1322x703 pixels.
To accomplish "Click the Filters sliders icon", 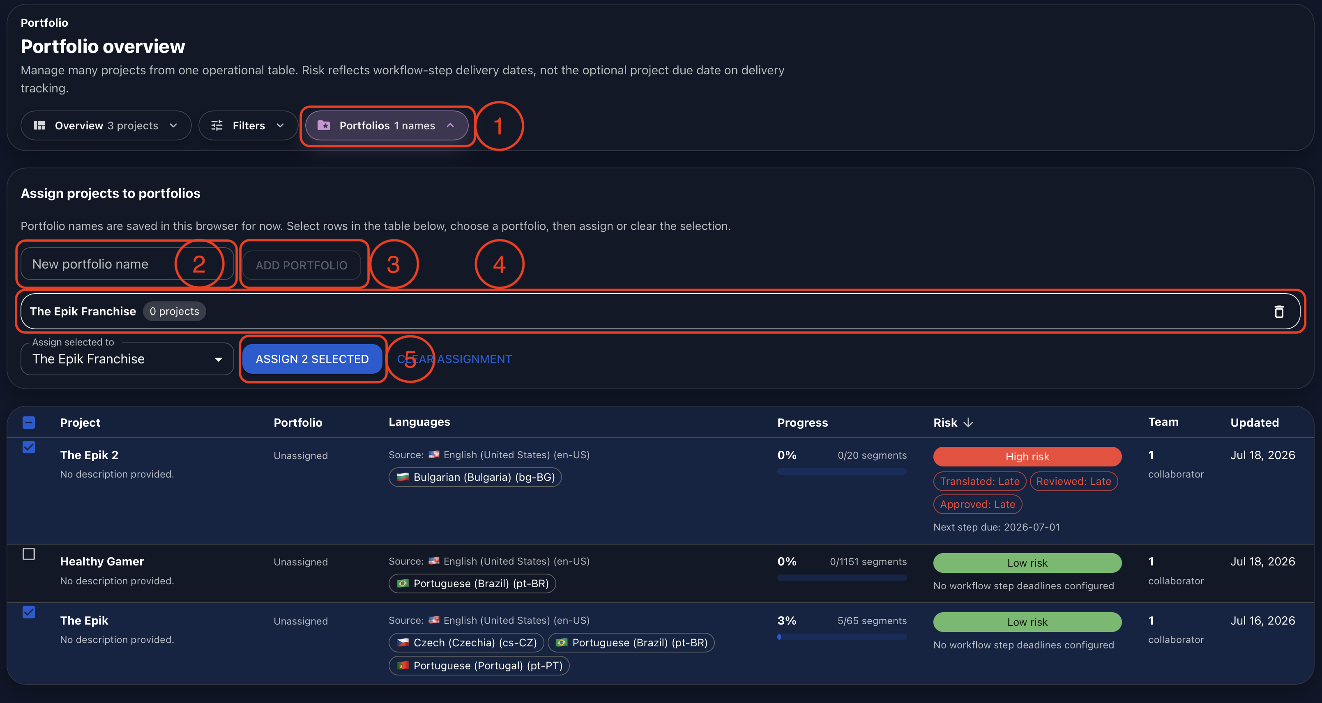I will coord(217,126).
